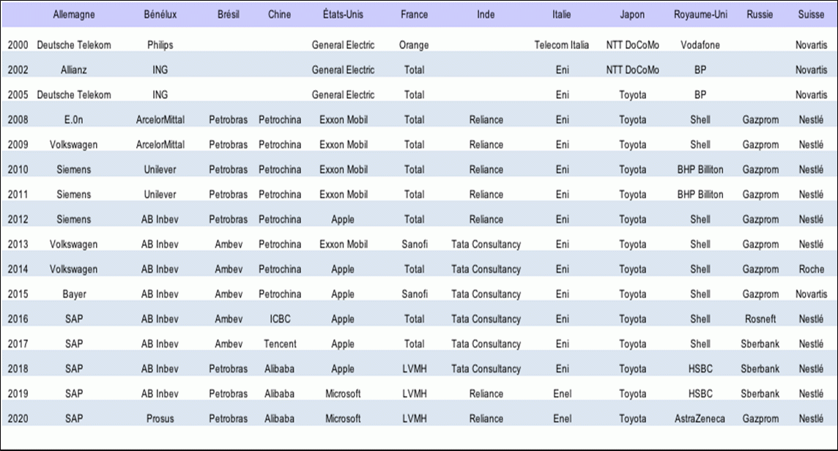Click the Philips cell in 2000 row

click(160, 45)
